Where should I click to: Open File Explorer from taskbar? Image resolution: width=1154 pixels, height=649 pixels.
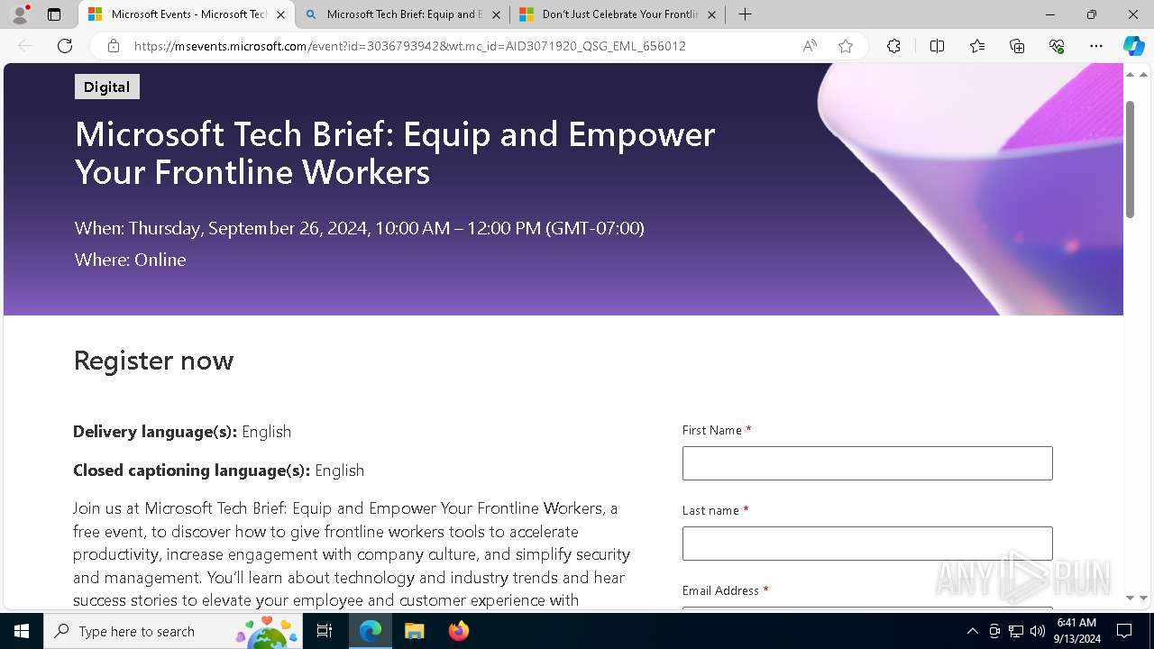pyautogui.click(x=414, y=631)
